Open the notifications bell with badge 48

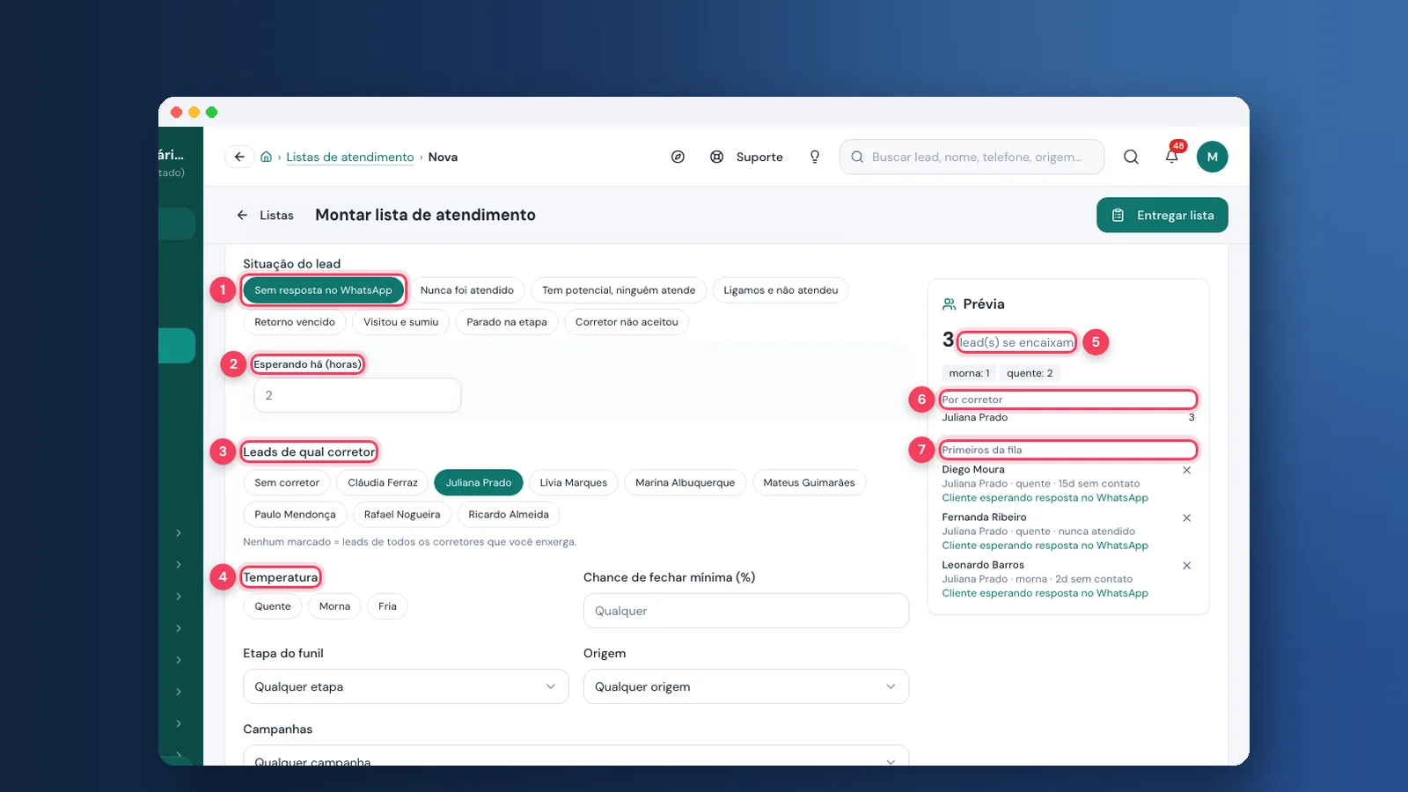pyautogui.click(x=1172, y=157)
